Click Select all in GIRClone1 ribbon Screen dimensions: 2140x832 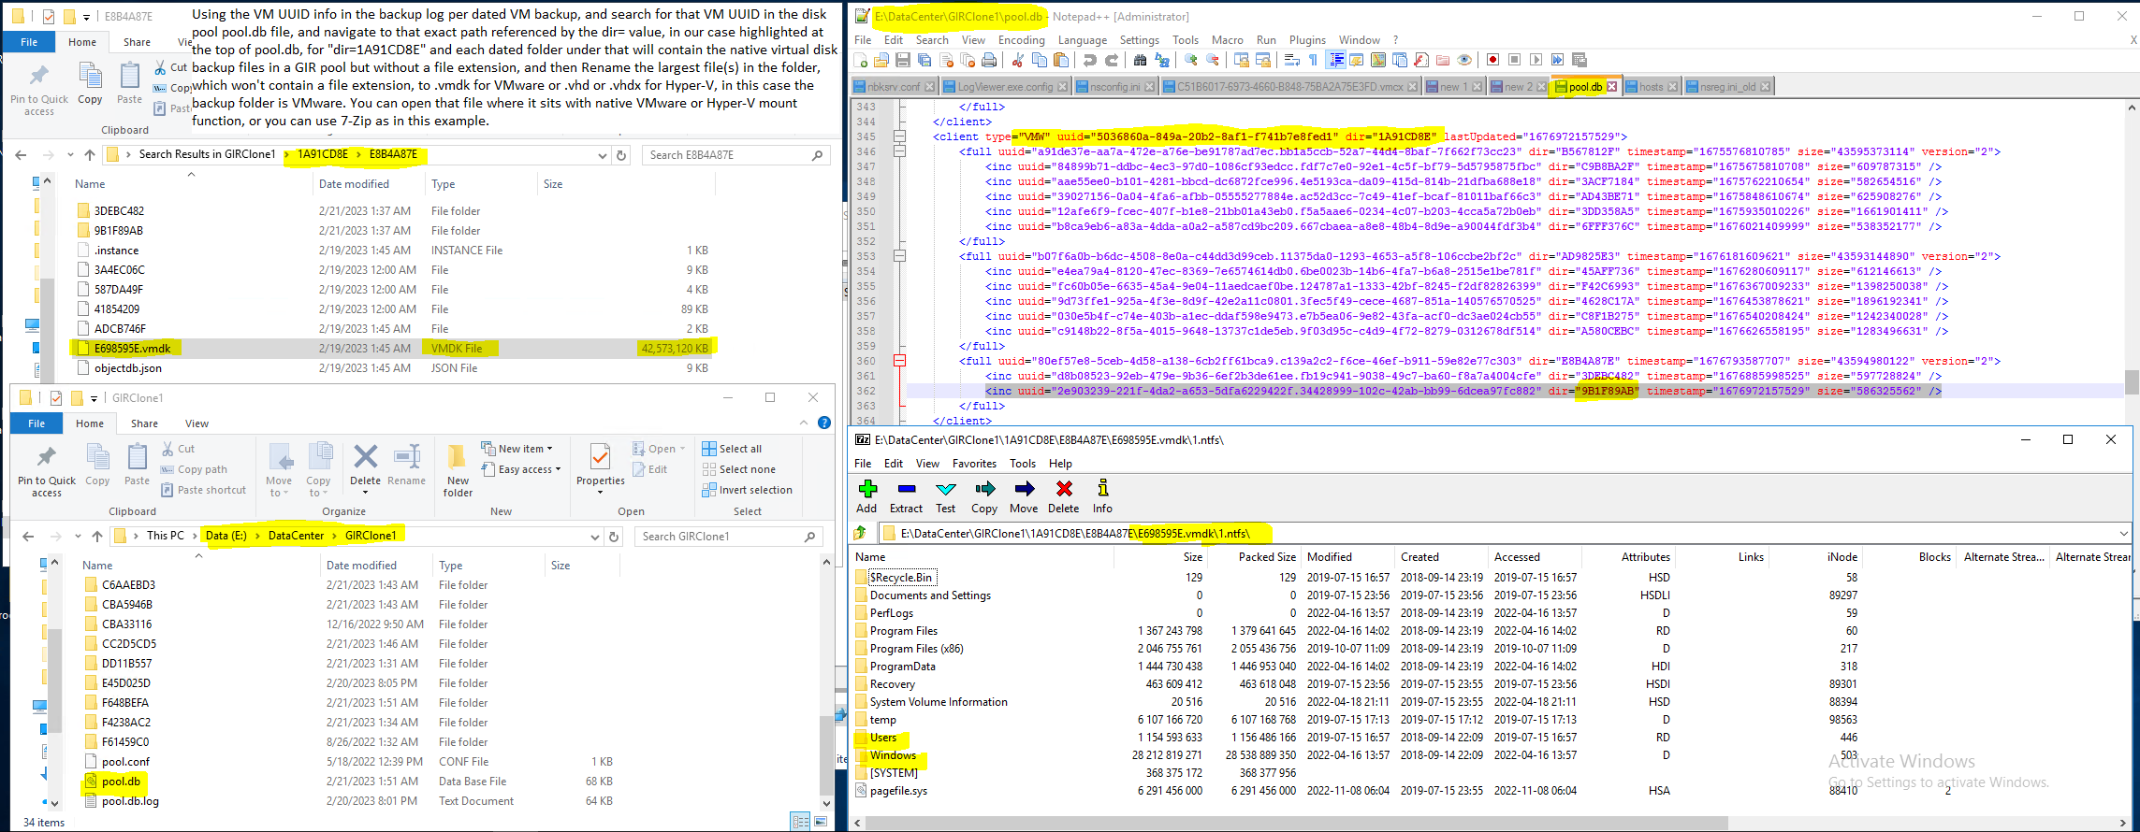pyautogui.click(x=732, y=449)
